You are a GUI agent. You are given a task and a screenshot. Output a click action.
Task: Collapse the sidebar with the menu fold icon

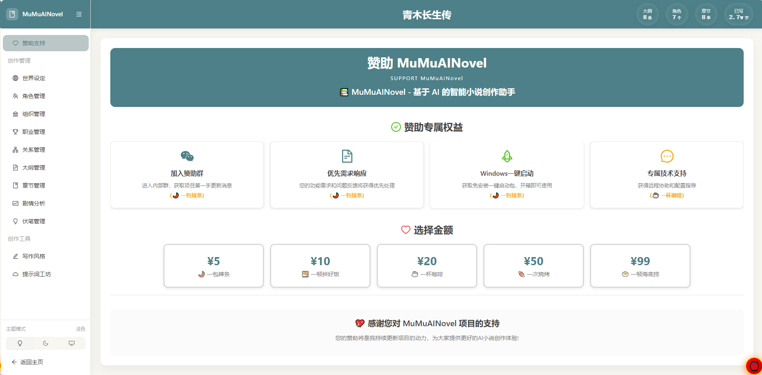[x=79, y=14]
